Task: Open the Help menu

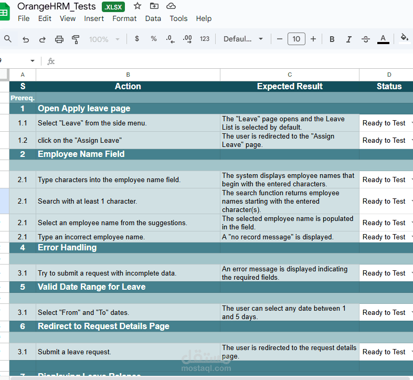Action: [x=204, y=18]
